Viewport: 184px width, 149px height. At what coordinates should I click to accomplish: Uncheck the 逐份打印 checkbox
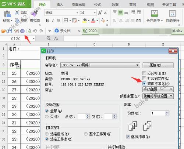(x=128, y=137)
